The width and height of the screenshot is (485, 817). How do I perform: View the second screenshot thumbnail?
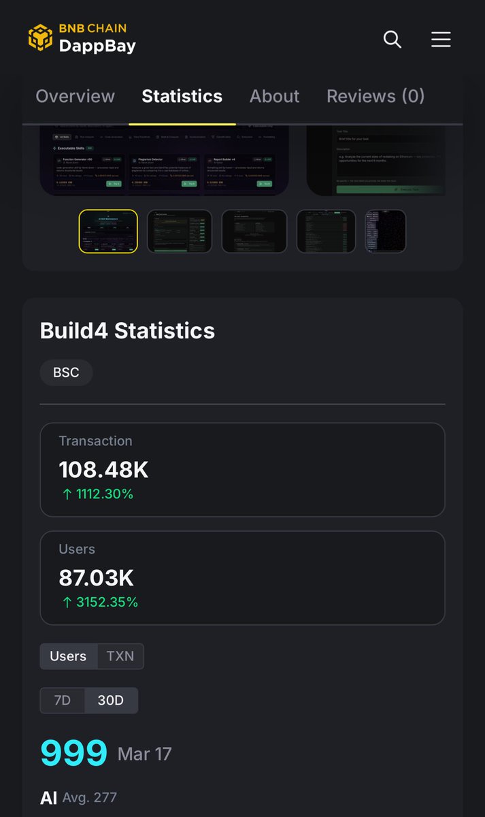[x=180, y=231]
